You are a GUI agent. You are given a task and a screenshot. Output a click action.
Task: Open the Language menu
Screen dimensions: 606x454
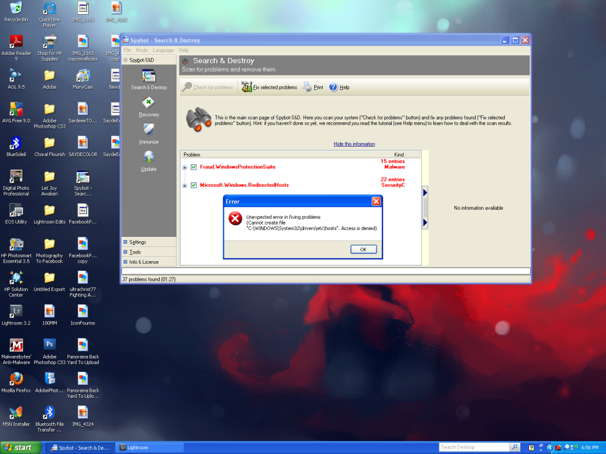click(163, 50)
